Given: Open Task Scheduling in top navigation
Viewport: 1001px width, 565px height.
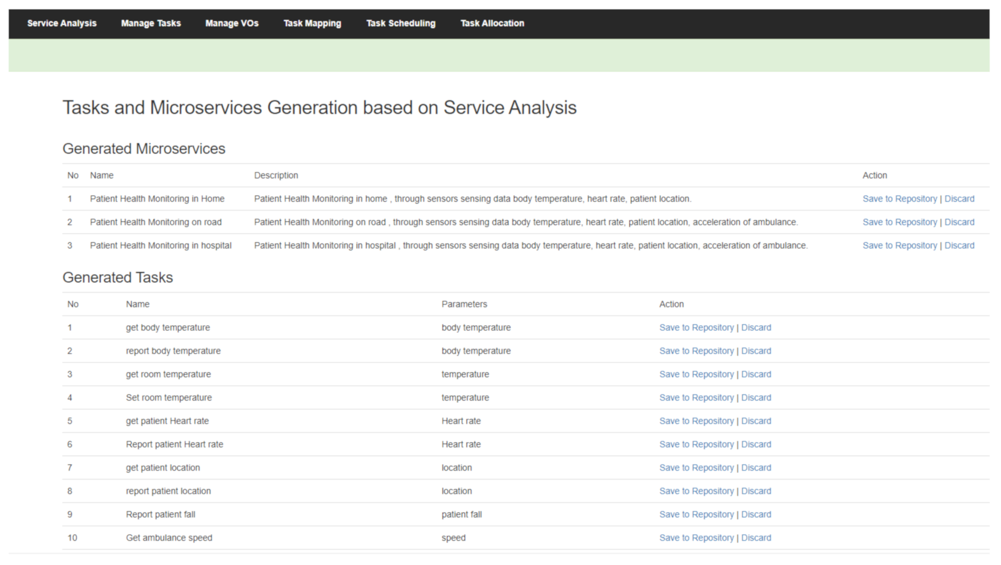Looking at the screenshot, I should tap(400, 23).
